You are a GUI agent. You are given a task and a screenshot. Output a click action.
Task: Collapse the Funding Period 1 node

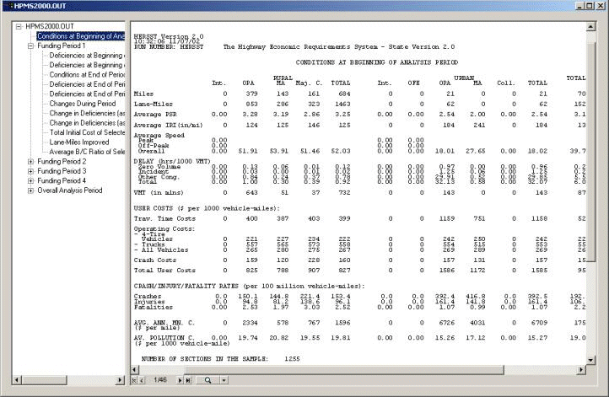[x=30, y=46]
